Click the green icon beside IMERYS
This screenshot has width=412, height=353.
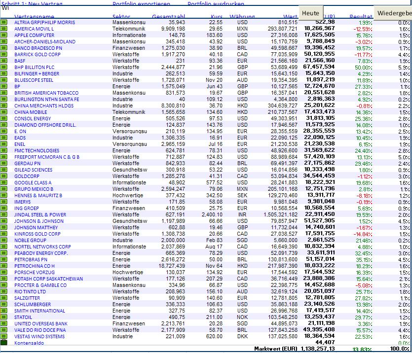tap(3, 202)
